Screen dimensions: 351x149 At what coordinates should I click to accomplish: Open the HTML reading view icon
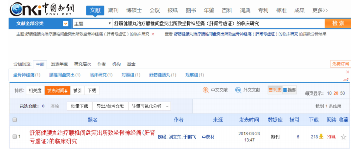pos(332,137)
